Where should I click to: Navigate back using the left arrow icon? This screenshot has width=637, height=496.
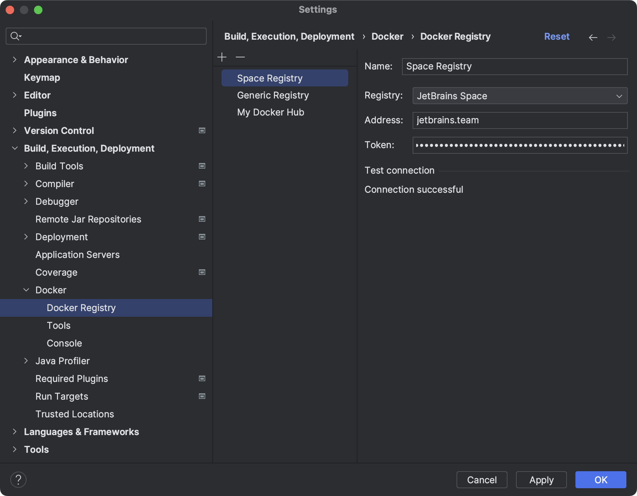pyautogui.click(x=593, y=37)
